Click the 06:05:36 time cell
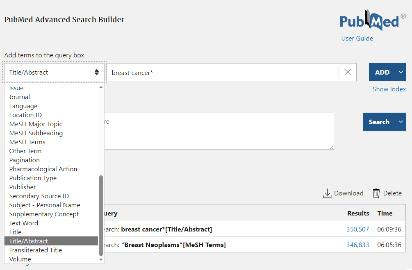This screenshot has height=270, width=412. pyautogui.click(x=389, y=245)
